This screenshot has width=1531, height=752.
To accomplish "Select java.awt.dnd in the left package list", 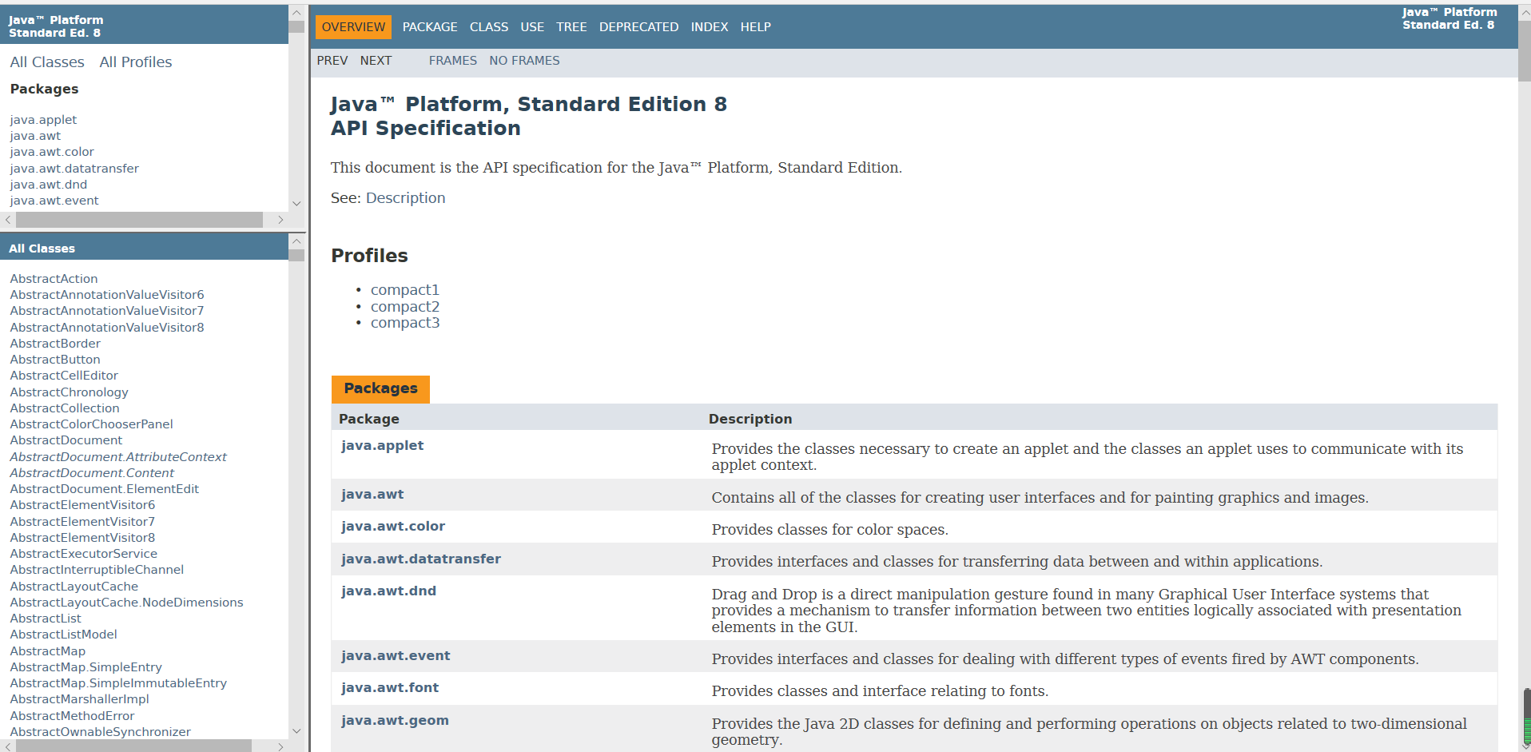I will tap(49, 185).
